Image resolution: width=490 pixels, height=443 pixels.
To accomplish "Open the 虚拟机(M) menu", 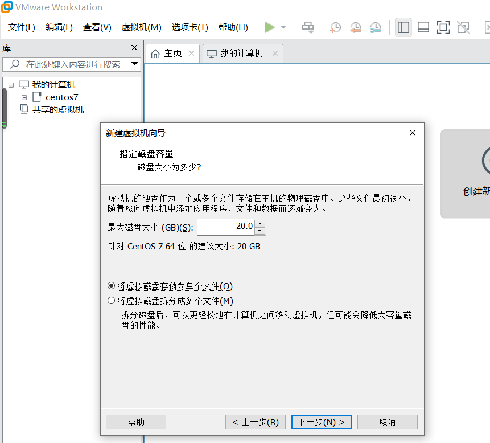I will click(141, 27).
